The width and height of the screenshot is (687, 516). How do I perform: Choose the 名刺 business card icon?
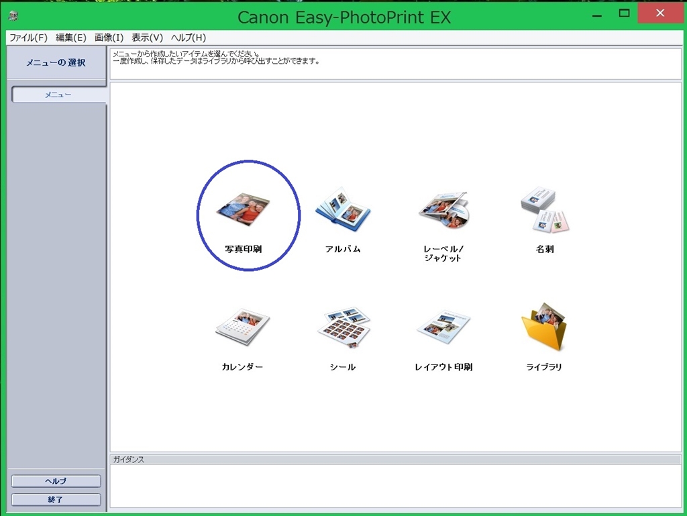pos(545,209)
